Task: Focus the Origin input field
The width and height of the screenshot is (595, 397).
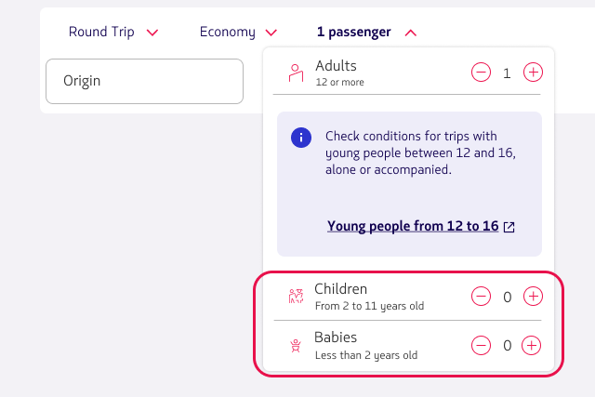Action: [145, 81]
